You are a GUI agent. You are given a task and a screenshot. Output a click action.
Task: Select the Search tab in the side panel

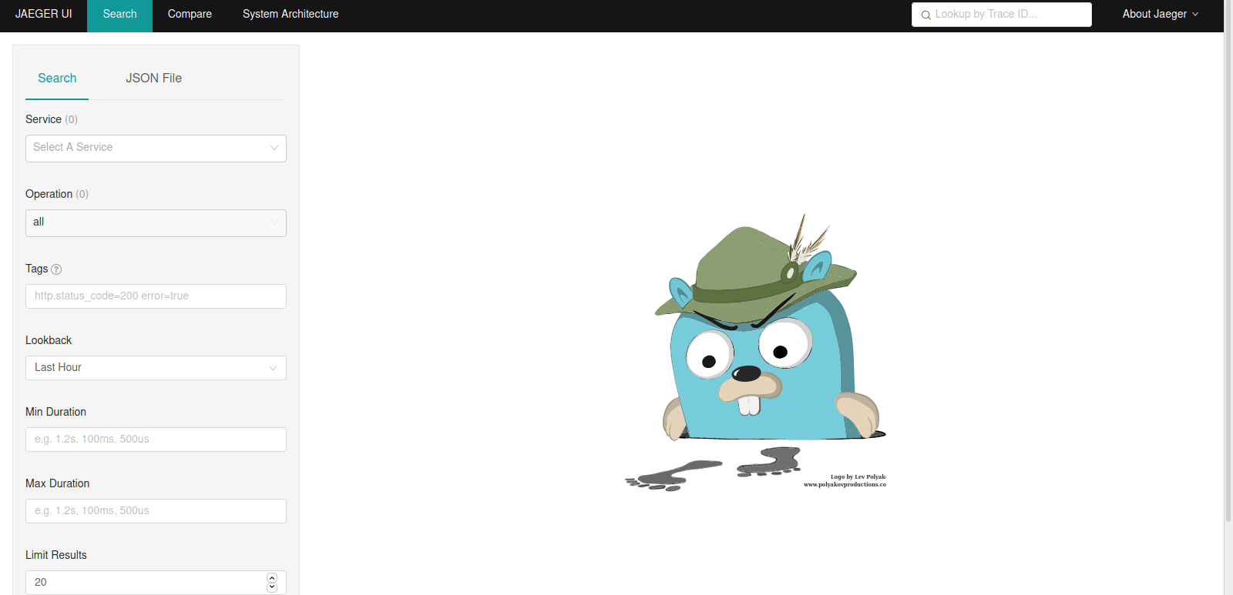click(x=57, y=79)
